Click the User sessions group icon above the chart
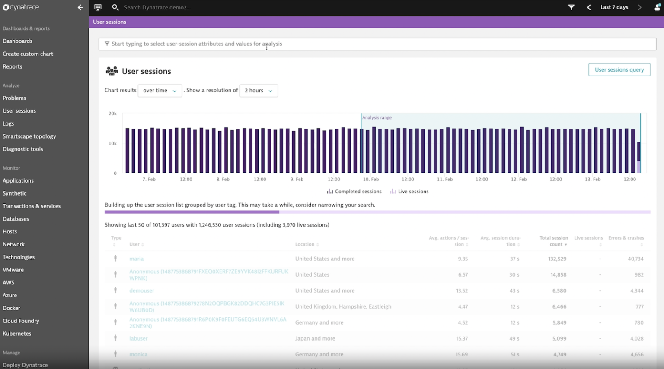664x369 pixels. 112,71
